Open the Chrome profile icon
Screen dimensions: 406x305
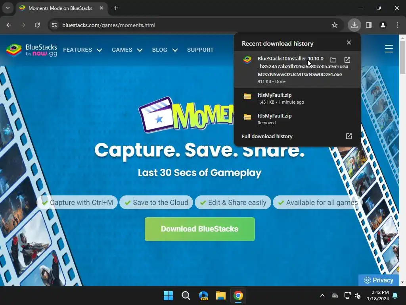click(x=383, y=25)
